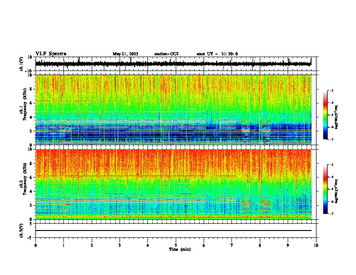
Task: Click time axis tick label "8"
Action: pos(260,245)
